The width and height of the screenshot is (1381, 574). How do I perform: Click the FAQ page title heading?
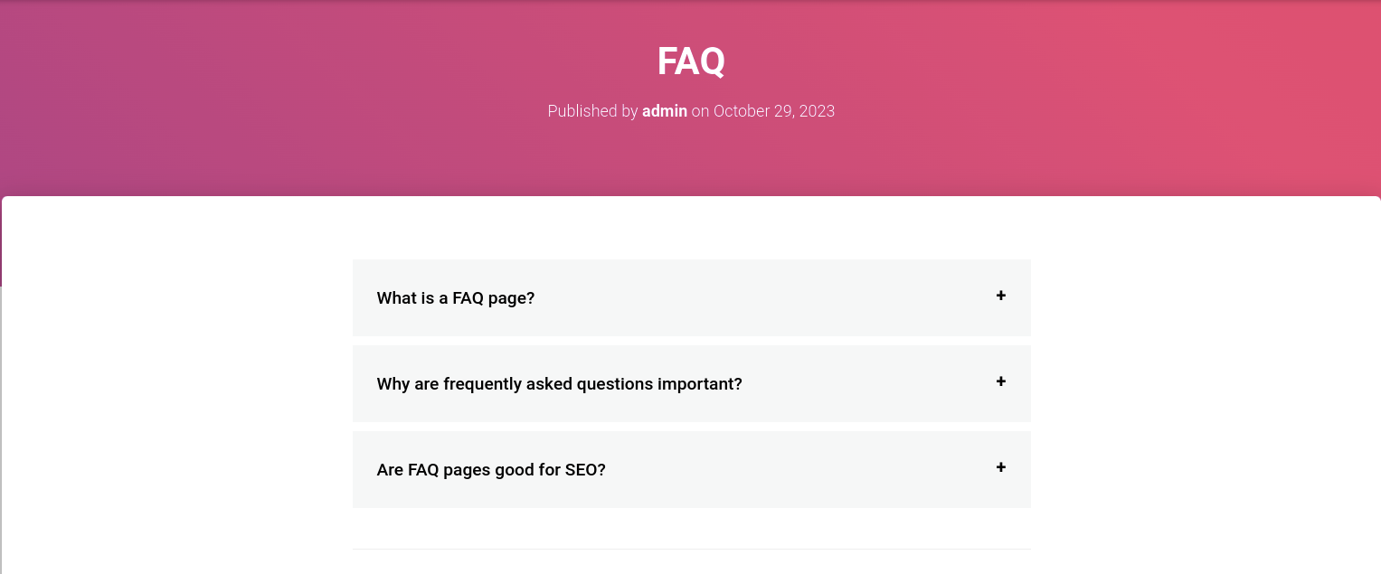point(691,61)
